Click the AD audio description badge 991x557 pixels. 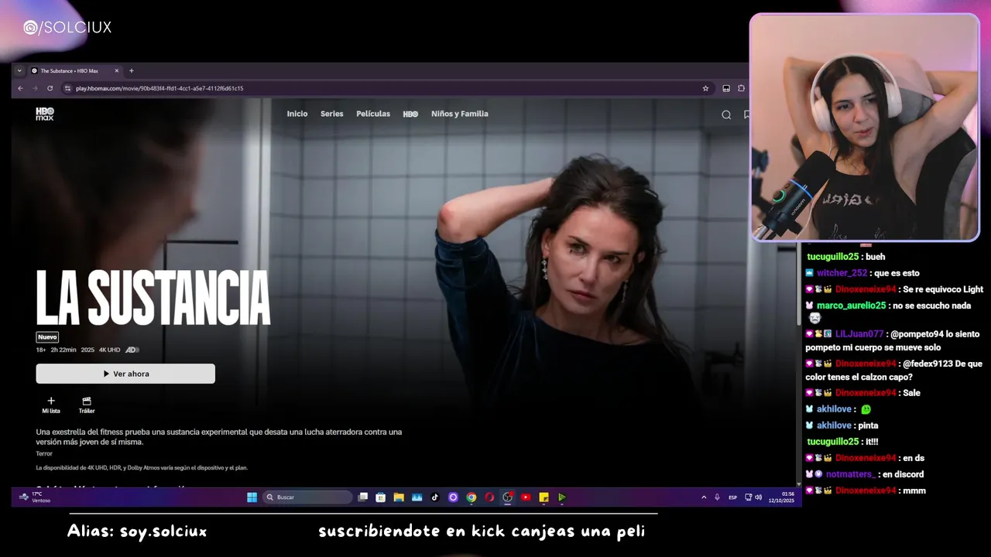(x=132, y=350)
